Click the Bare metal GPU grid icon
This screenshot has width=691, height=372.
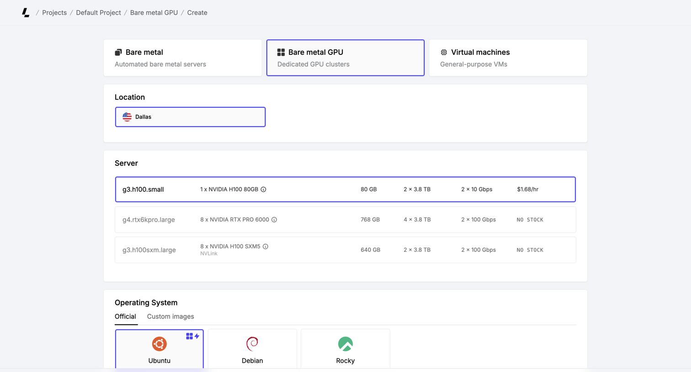281,52
